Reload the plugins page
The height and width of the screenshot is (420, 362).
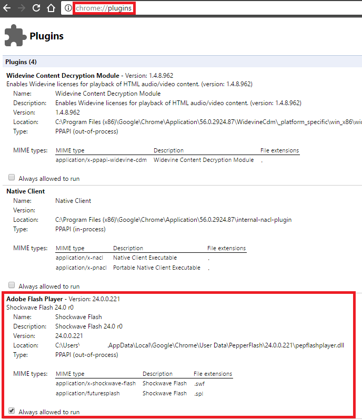(36, 8)
